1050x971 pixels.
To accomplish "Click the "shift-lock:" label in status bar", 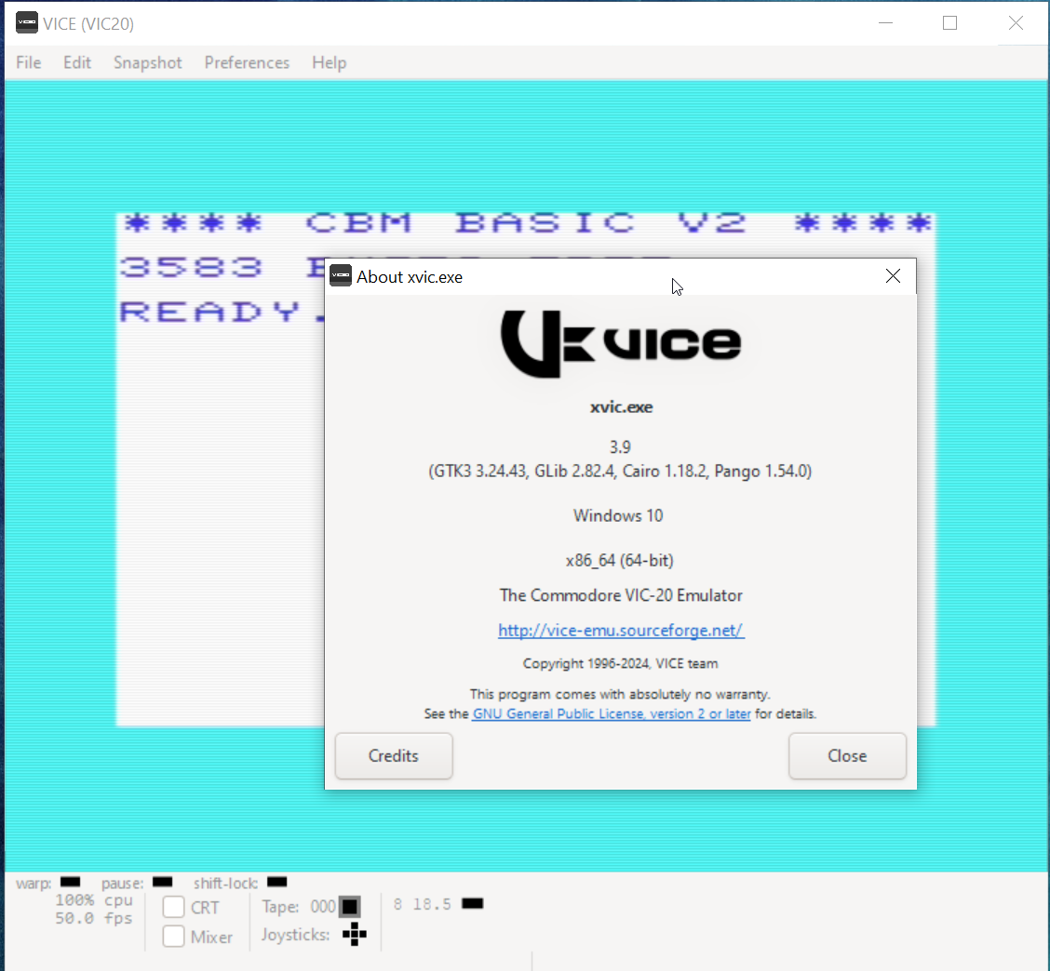I will [225, 884].
